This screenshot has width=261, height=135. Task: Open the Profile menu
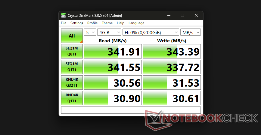(x=92, y=23)
